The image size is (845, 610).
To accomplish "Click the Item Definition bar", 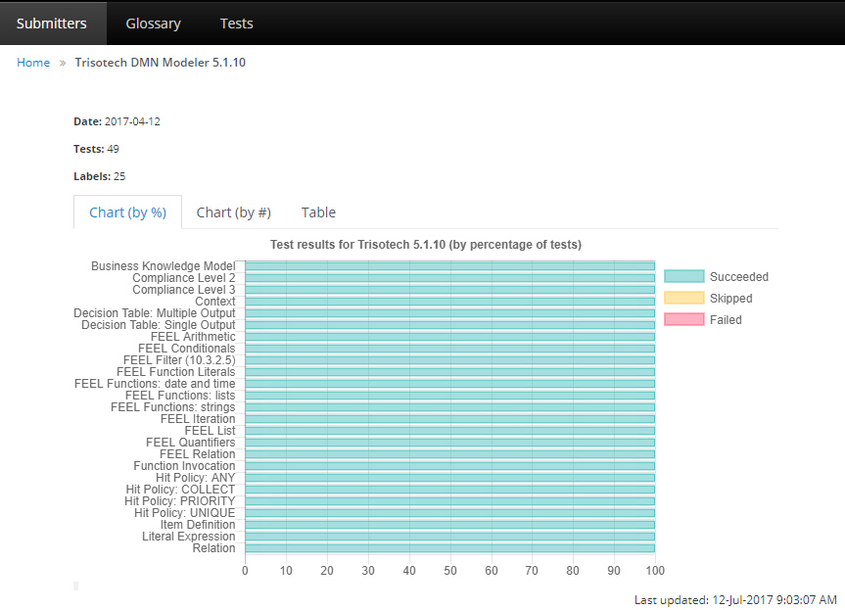I will (x=449, y=525).
